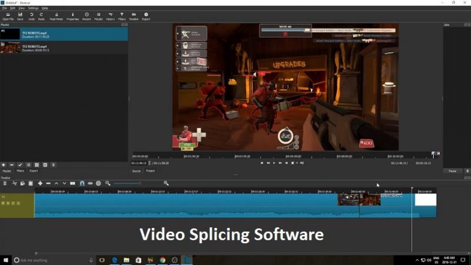Open the View menu

pyautogui.click(x=22, y=8)
